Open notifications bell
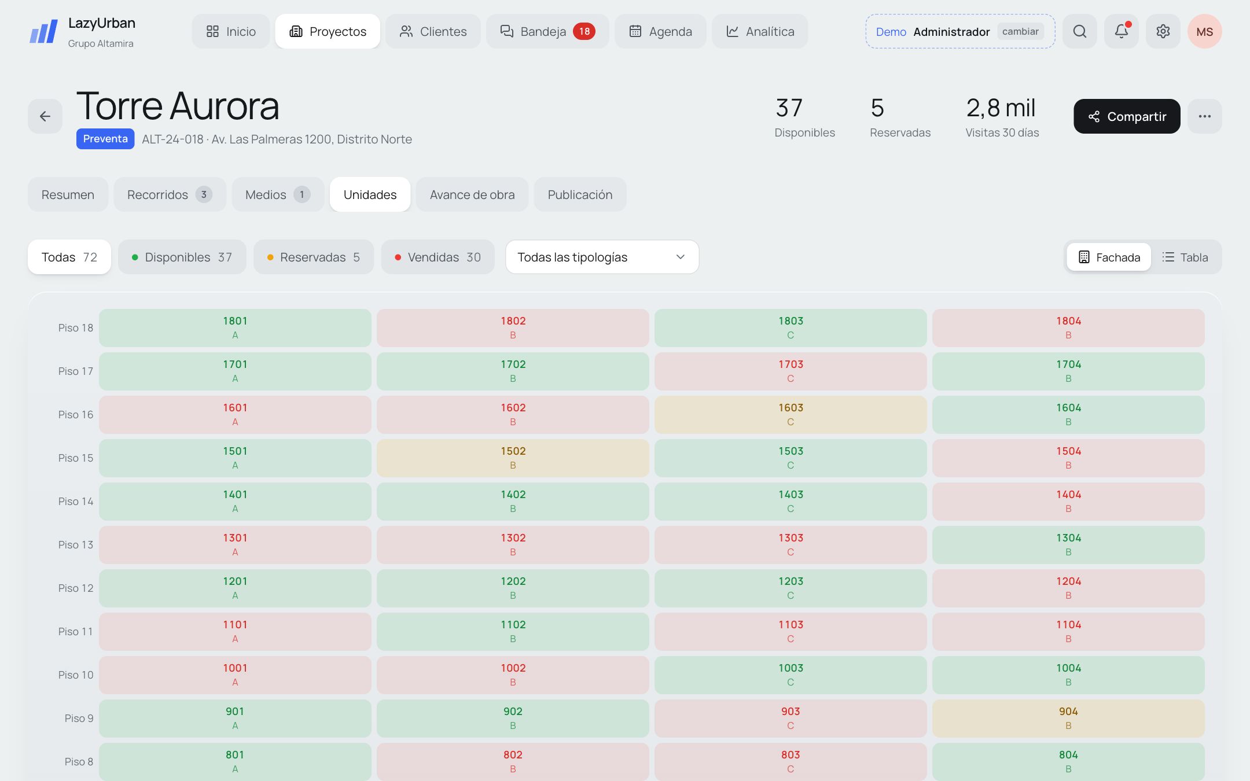This screenshot has width=1250, height=781. click(x=1121, y=31)
